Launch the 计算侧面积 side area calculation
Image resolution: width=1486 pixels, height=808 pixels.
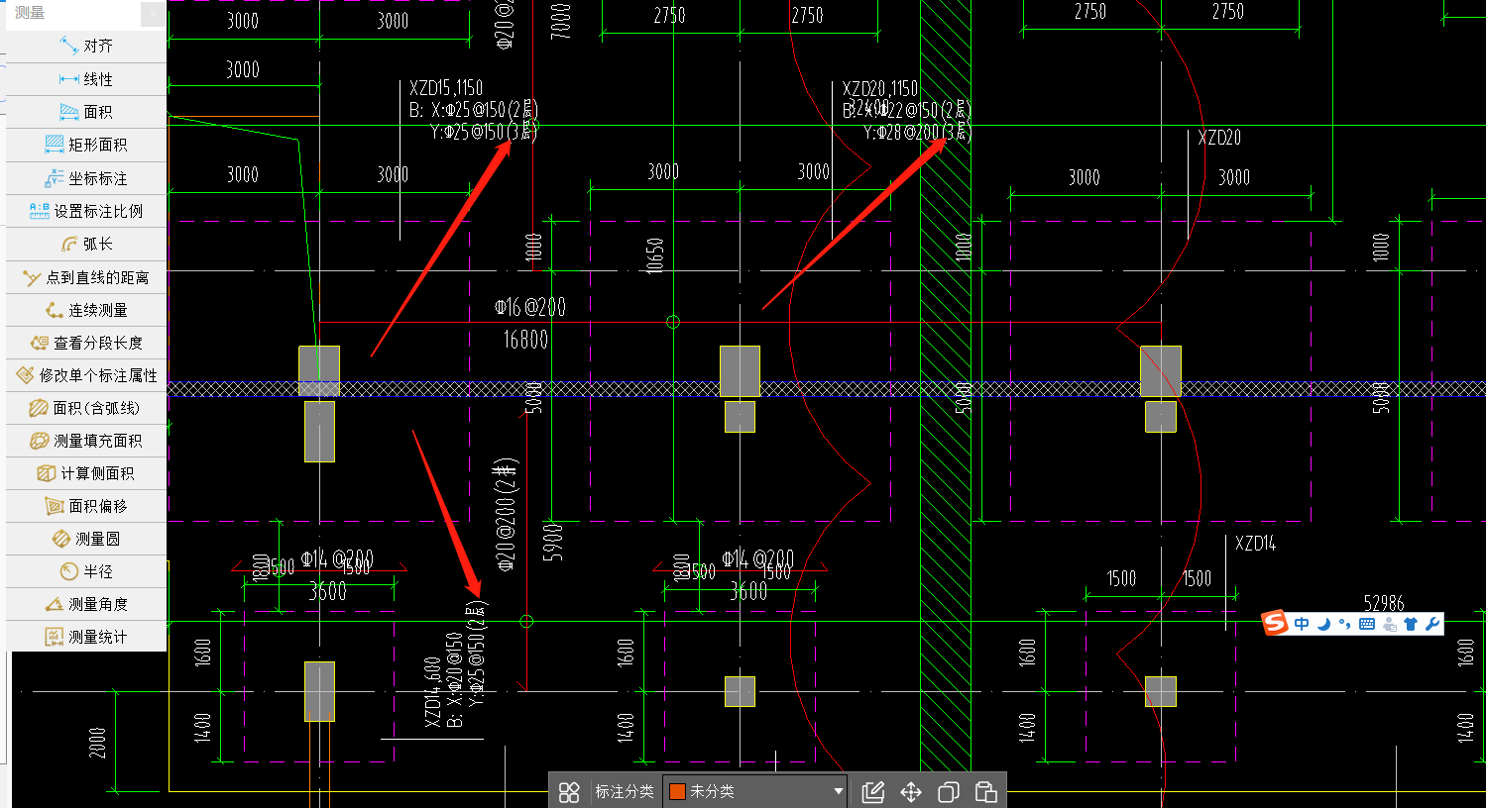click(86, 473)
